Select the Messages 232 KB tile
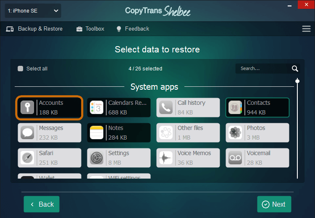This screenshot has width=315, height=218. coord(50,132)
